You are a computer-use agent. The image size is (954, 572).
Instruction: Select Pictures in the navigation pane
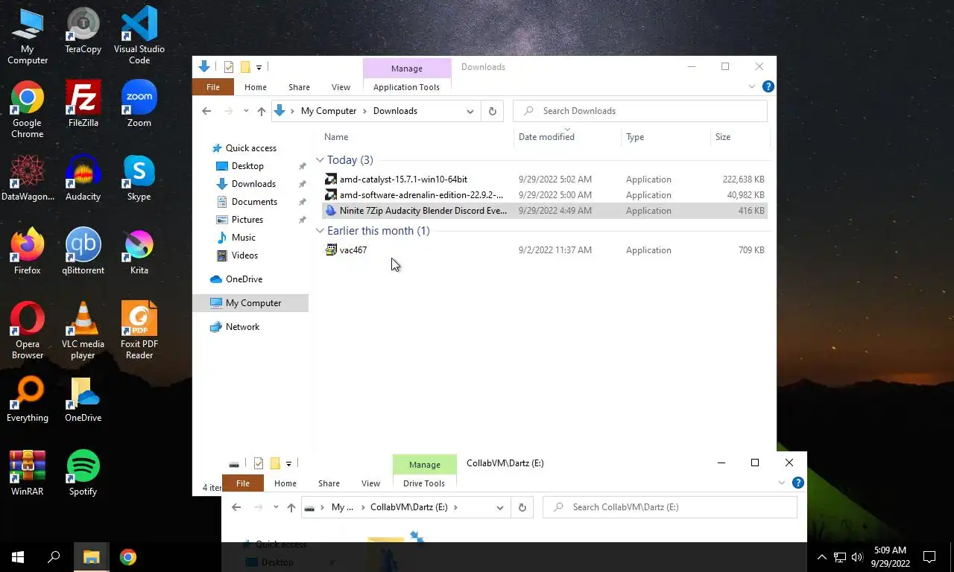click(x=247, y=220)
